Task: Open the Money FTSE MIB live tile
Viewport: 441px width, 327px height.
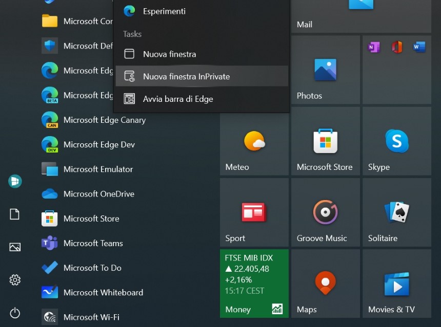Action: [254, 284]
